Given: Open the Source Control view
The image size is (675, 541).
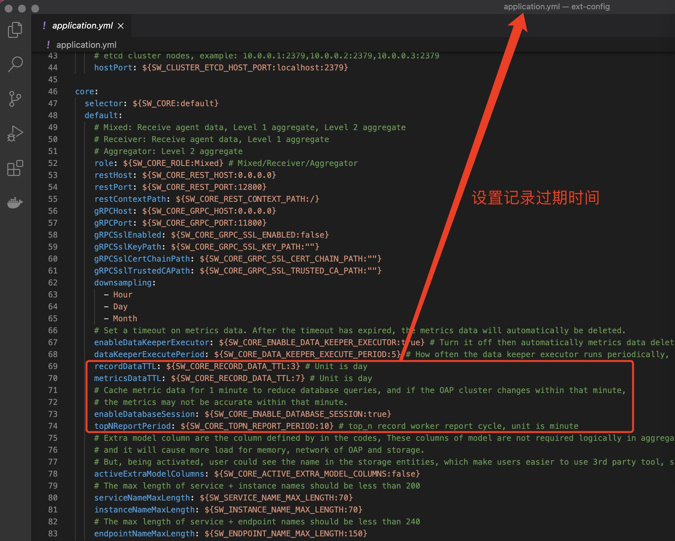Looking at the screenshot, I should (15, 99).
